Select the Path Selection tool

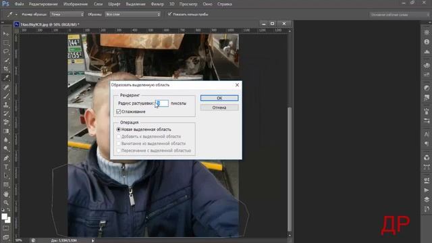point(6,175)
